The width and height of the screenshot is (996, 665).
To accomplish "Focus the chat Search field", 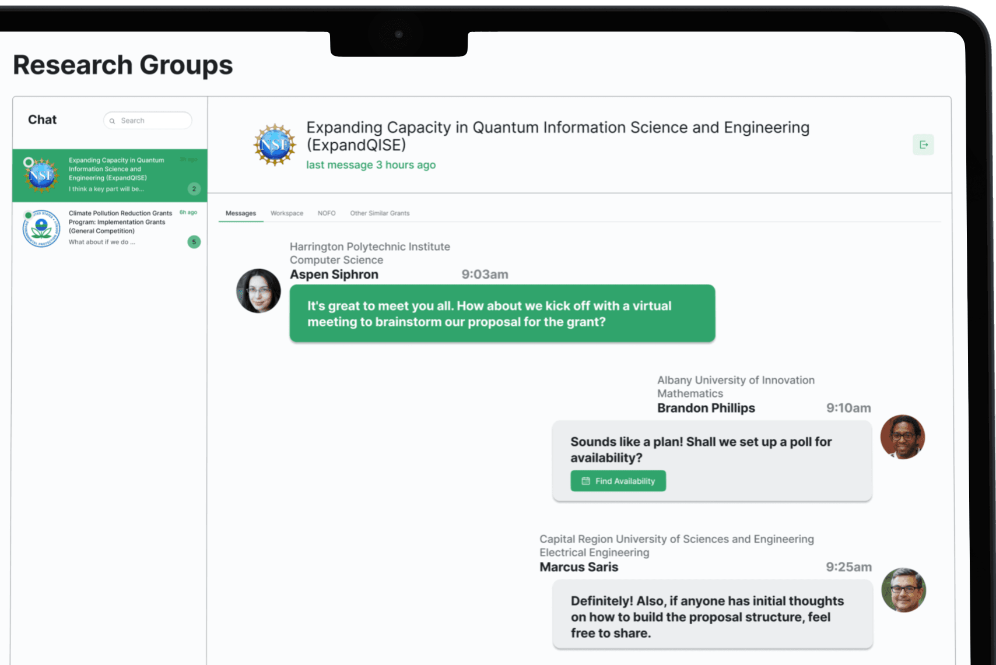I will tap(148, 121).
